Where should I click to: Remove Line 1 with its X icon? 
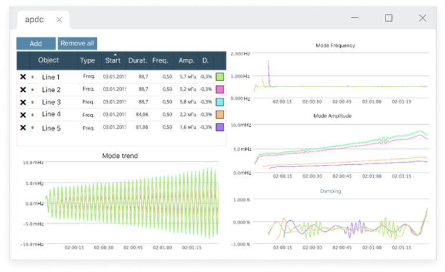tap(23, 77)
